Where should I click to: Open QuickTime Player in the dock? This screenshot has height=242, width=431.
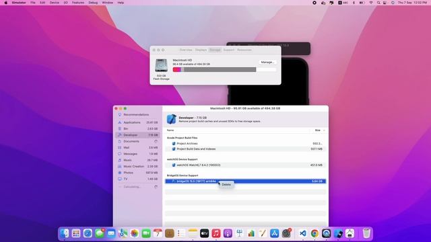[326, 233]
